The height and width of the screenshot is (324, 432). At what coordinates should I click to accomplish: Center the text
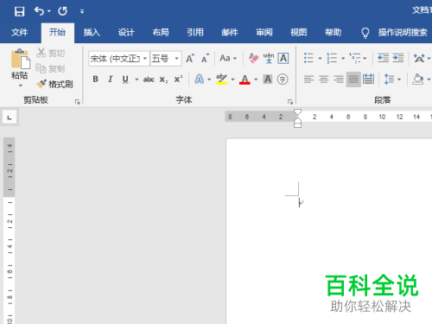324,79
